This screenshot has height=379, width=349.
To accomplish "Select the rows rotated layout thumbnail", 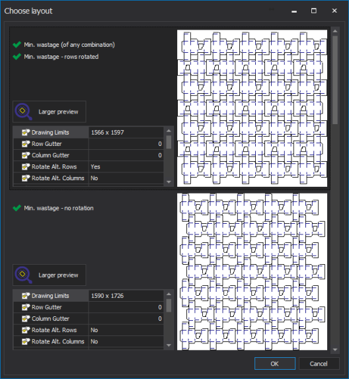I will pos(252,108).
